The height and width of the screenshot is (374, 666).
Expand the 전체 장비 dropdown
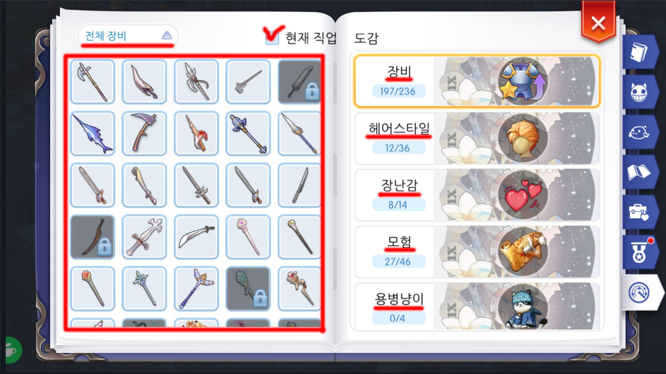coord(128,35)
